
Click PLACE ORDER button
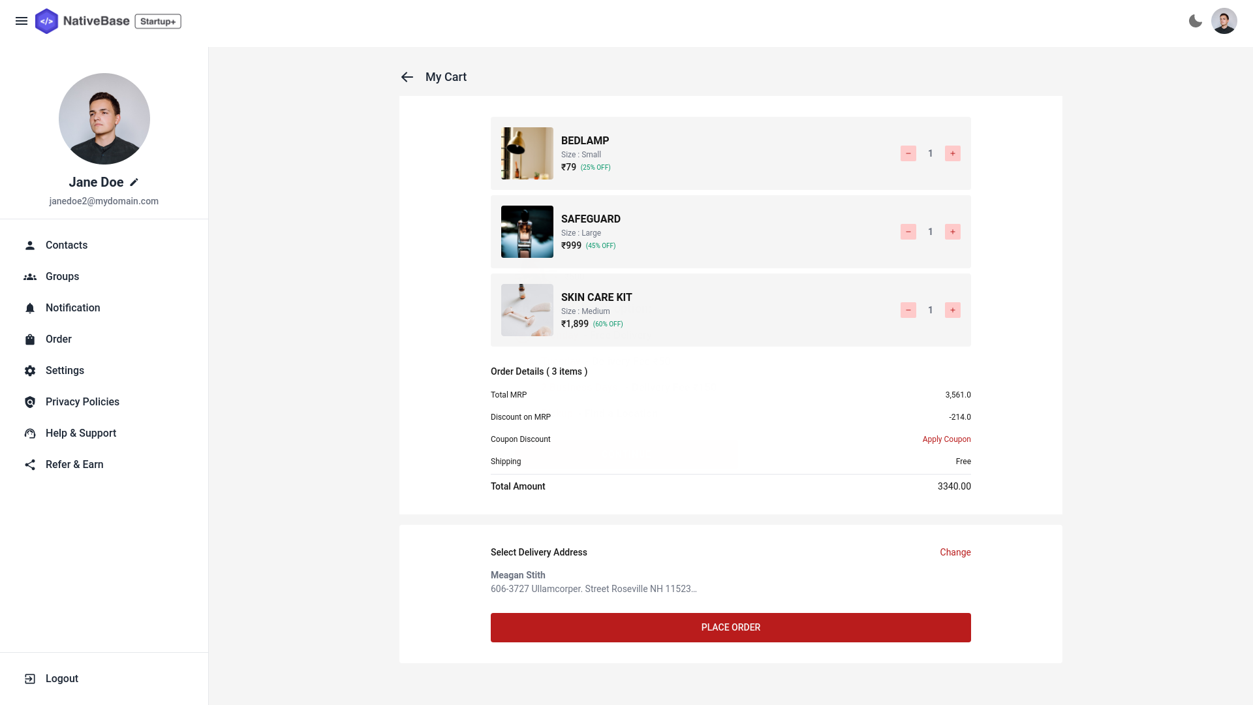point(731,627)
